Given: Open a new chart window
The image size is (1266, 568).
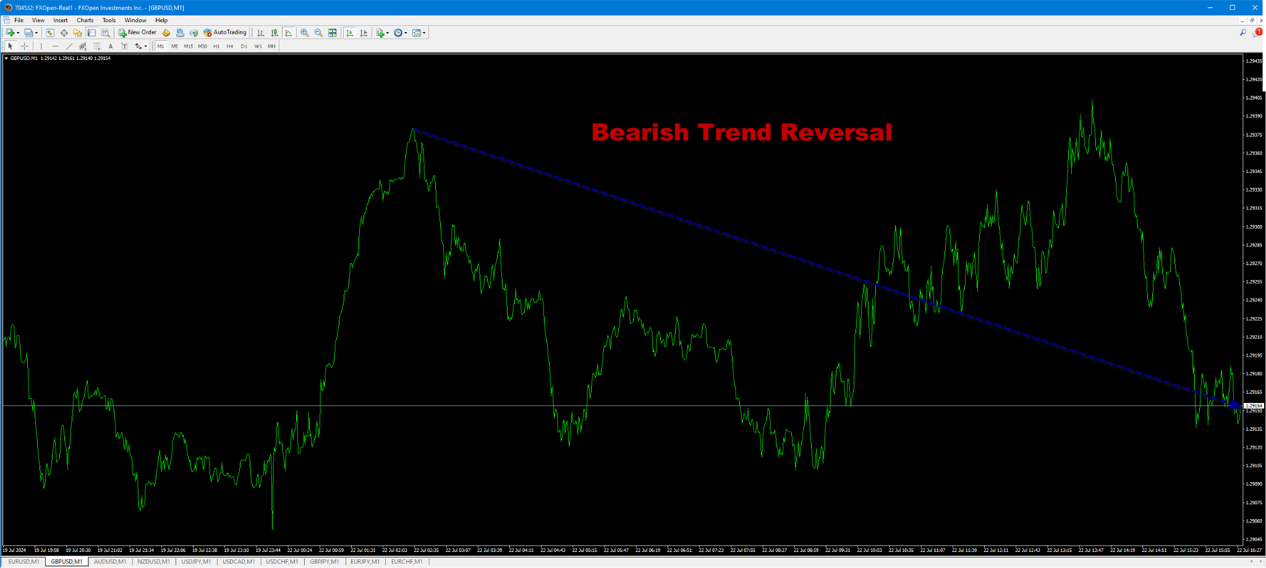Looking at the screenshot, I should coord(10,33).
